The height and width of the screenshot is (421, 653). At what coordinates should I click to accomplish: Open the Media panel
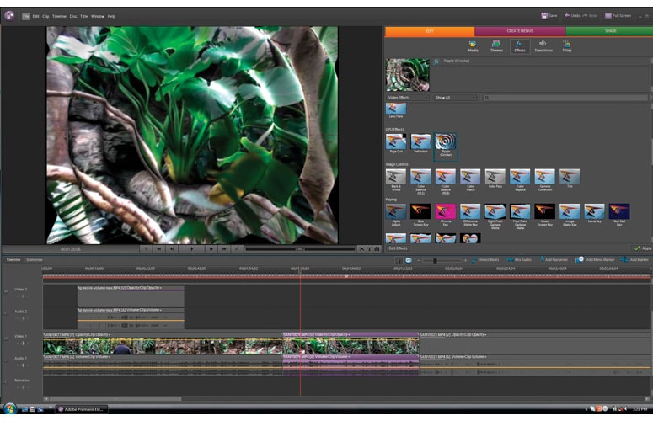(x=473, y=46)
